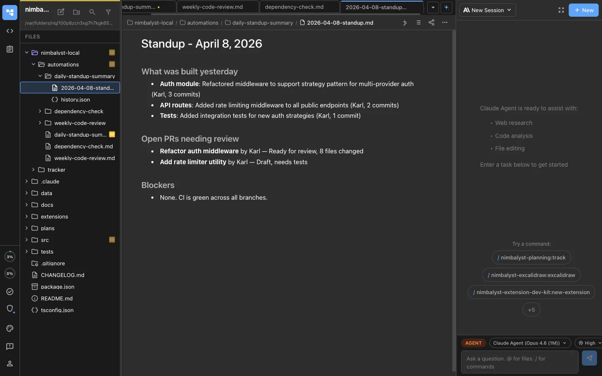Switch to the weekly-code-review.md tab
This screenshot has width=602, height=376.
pyautogui.click(x=213, y=7)
